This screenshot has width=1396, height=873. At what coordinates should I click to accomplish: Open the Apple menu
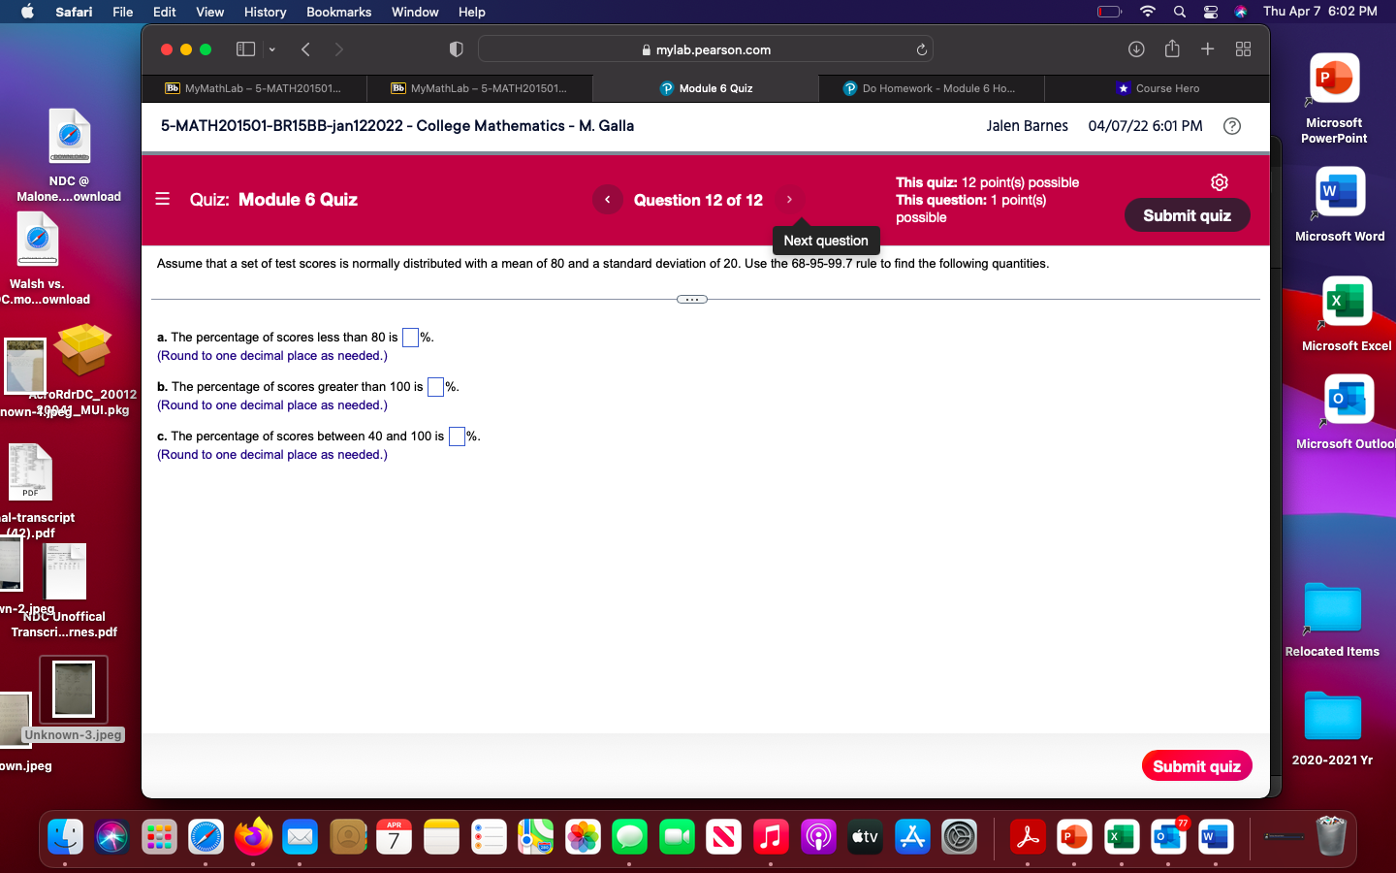pos(27,12)
